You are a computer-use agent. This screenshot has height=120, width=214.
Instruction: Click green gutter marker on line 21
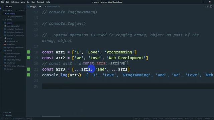(x=28, y=69)
